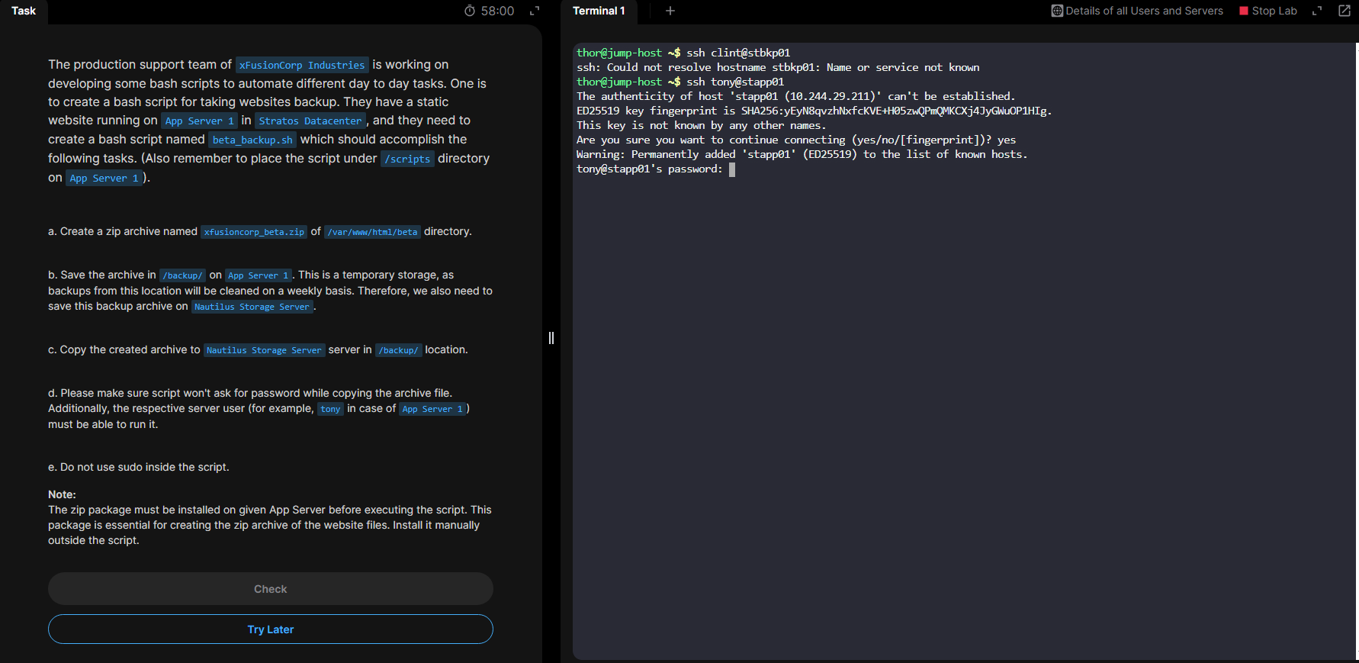The image size is (1359, 663).
Task: Open terminal in a new window
Action: (x=1345, y=11)
